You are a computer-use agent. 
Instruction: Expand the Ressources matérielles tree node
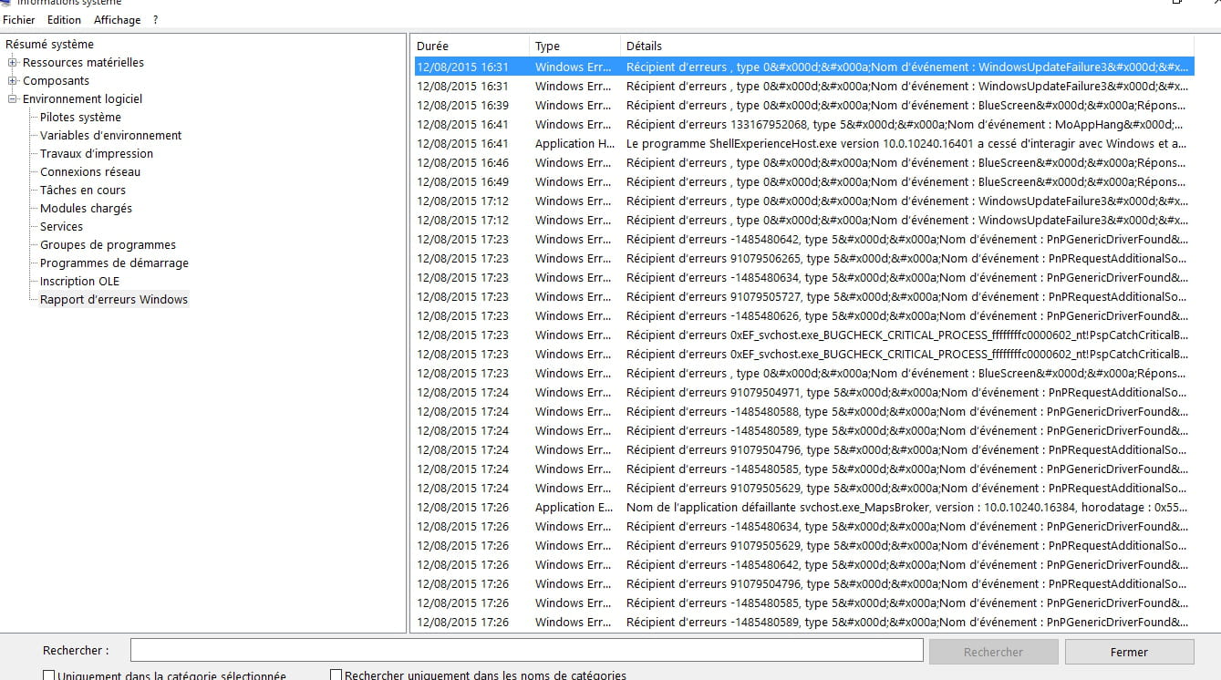click(13, 63)
